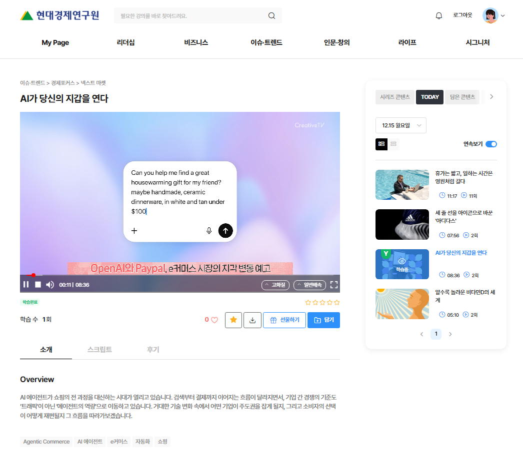This screenshot has height=463, width=523.
Task: Open the 인문·창의 menu
Action: click(x=337, y=42)
